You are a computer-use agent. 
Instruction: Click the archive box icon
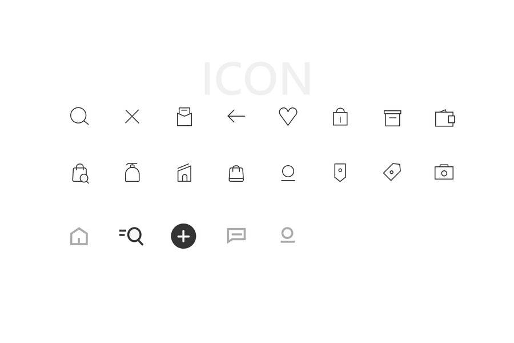point(392,118)
